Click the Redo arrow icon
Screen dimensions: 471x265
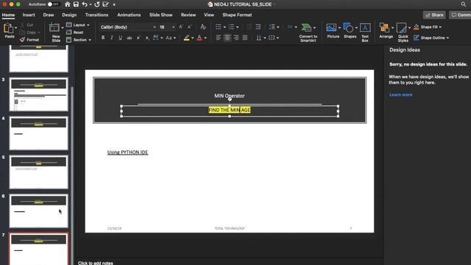(x=96, y=4)
